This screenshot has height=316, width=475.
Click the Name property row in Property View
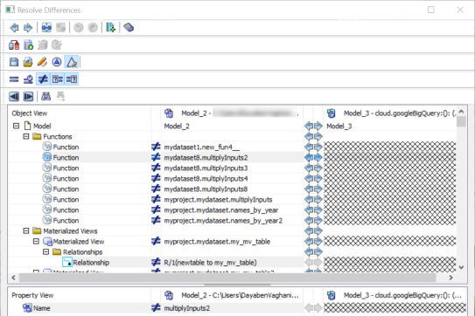(x=237, y=308)
